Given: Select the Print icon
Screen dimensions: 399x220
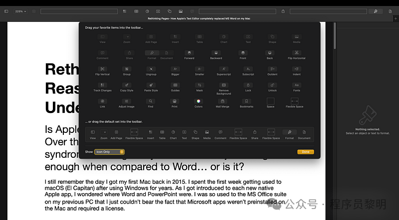Looking at the screenshot, I should click(x=175, y=101).
